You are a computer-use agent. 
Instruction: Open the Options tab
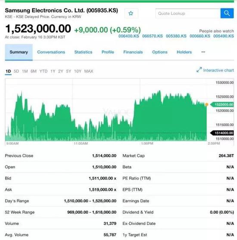(x=160, y=52)
